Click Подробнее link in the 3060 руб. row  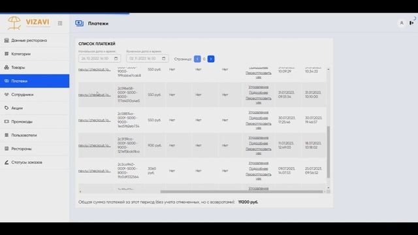click(x=259, y=168)
